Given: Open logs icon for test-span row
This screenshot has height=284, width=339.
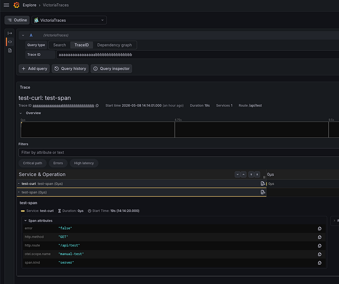Looking at the screenshot, I should coord(262,192).
